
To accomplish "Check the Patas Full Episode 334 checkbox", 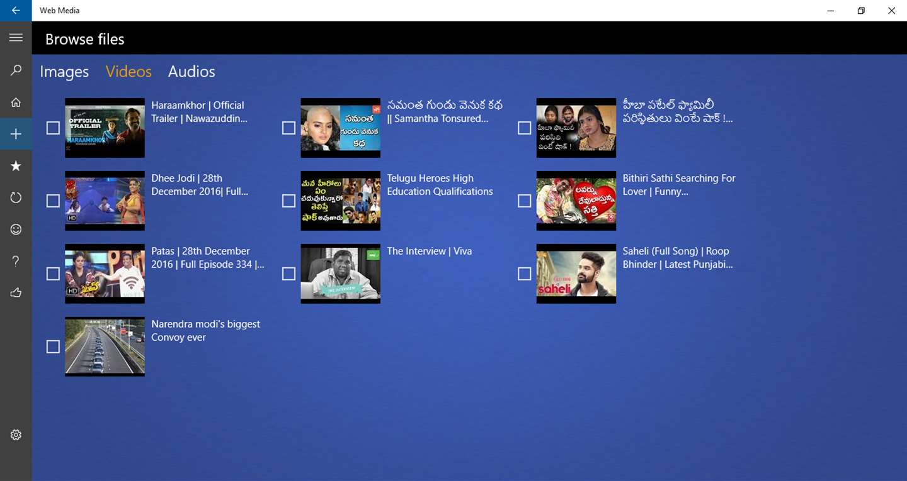I will (53, 274).
